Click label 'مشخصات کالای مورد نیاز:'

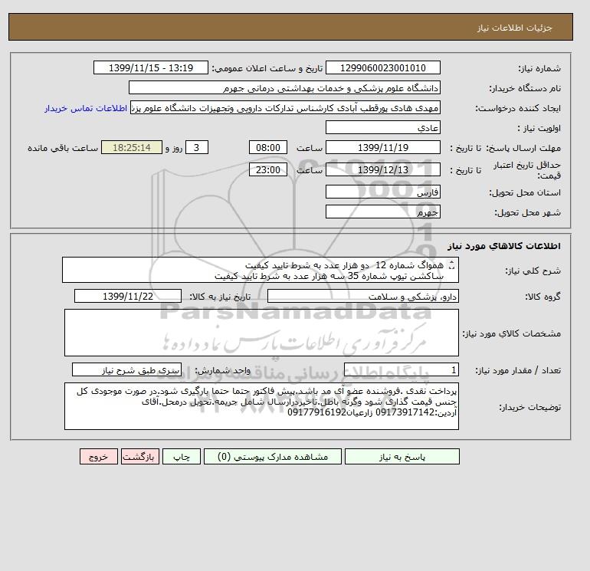point(511,333)
